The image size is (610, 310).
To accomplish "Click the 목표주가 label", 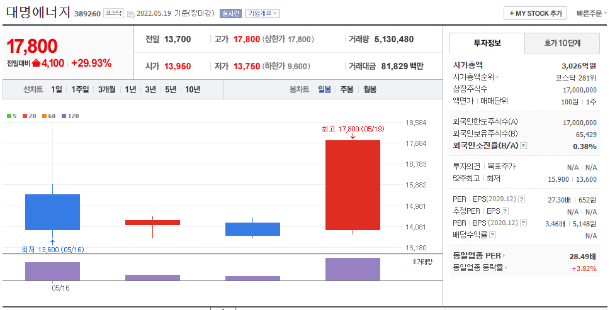I will coord(502,166).
